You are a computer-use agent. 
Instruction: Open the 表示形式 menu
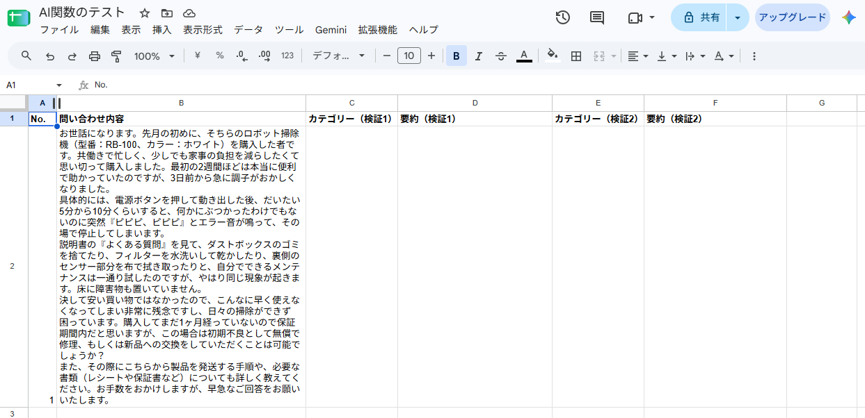point(203,30)
